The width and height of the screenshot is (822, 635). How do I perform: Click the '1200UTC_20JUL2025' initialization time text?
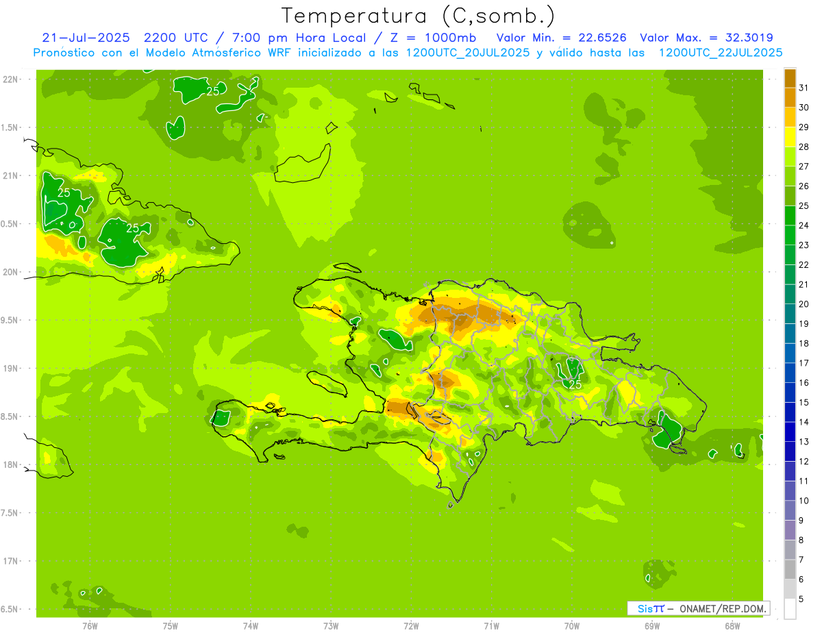pos(468,53)
